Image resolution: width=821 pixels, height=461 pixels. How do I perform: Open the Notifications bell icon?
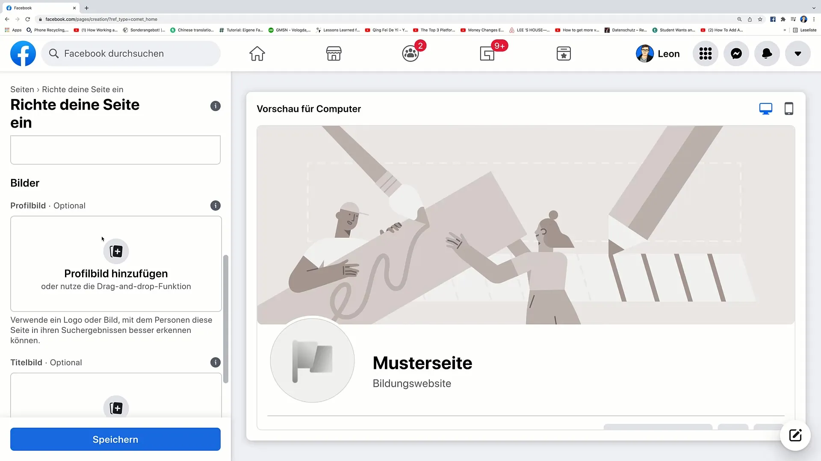tap(767, 53)
